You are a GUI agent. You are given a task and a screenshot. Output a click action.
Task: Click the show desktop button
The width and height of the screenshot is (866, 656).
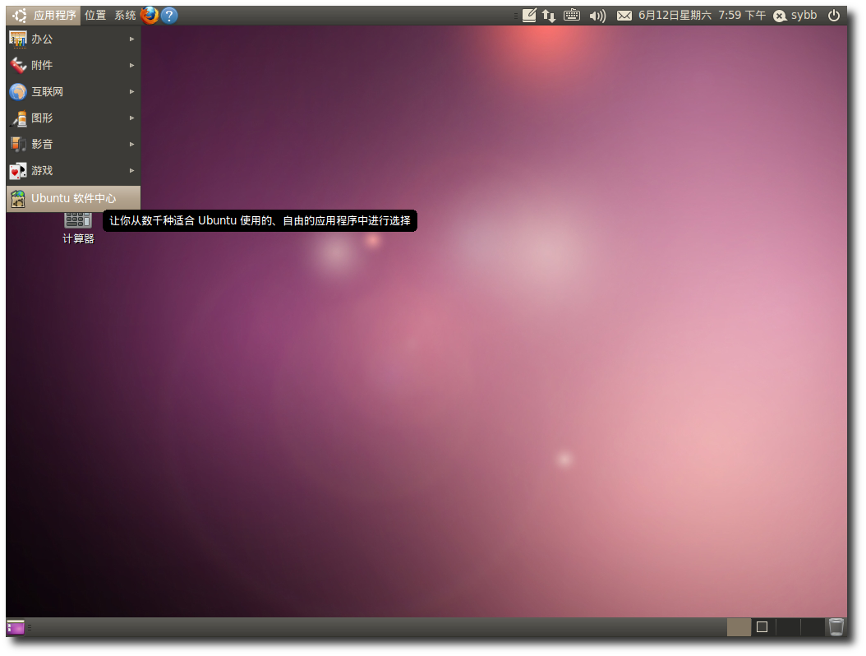pyautogui.click(x=16, y=627)
